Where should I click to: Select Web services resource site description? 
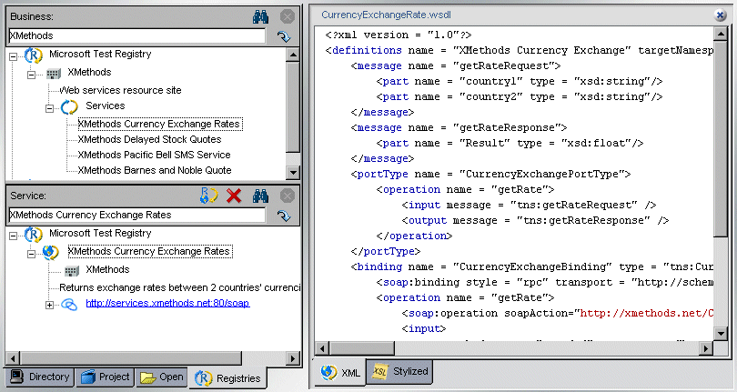[x=120, y=90]
